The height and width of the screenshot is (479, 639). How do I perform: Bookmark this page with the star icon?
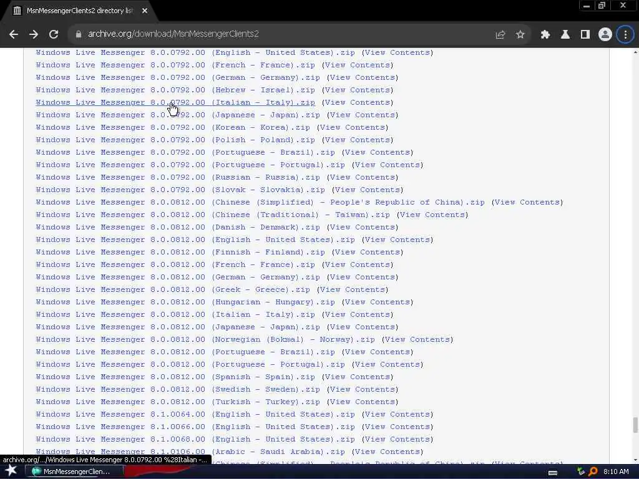click(520, 35)
